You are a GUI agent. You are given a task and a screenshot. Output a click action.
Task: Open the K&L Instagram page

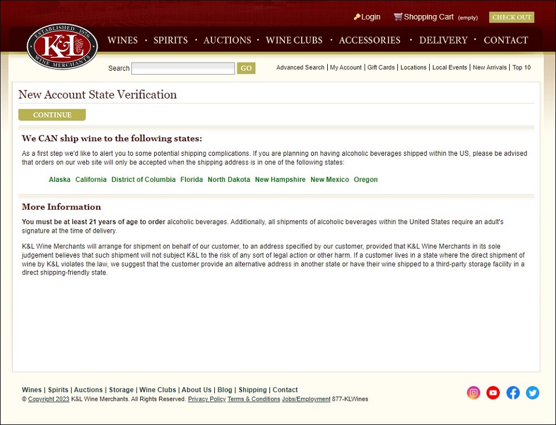click(x=473, y=393)
